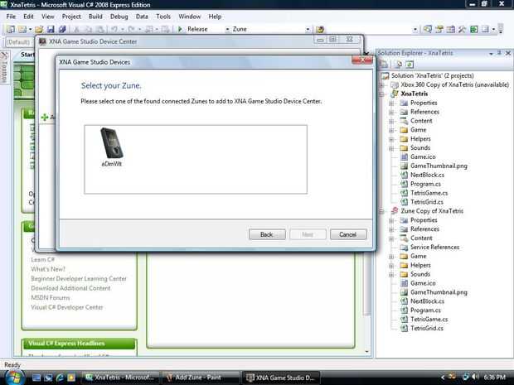Select Solution 'XnaTetris' (2 projects) root node

click(x=433, y=75)
